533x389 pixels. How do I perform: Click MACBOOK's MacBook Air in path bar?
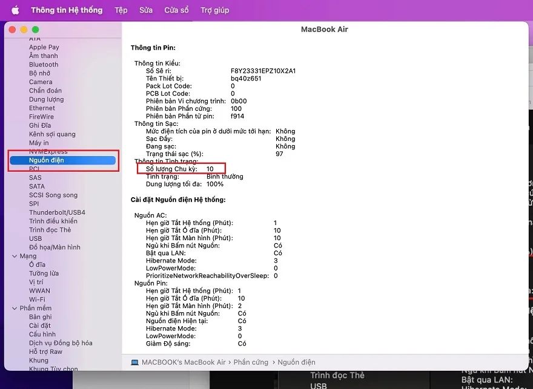click(x=184, y=362)
